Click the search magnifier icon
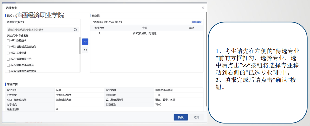The width and height of the screenshot is (310, 126). pos(75,30)
